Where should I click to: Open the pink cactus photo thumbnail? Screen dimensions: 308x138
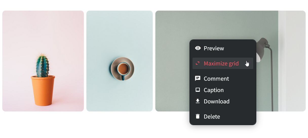point(43,61)
